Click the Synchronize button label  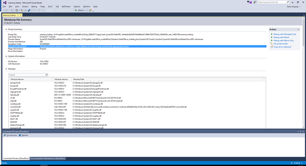[x=12, y=135]
